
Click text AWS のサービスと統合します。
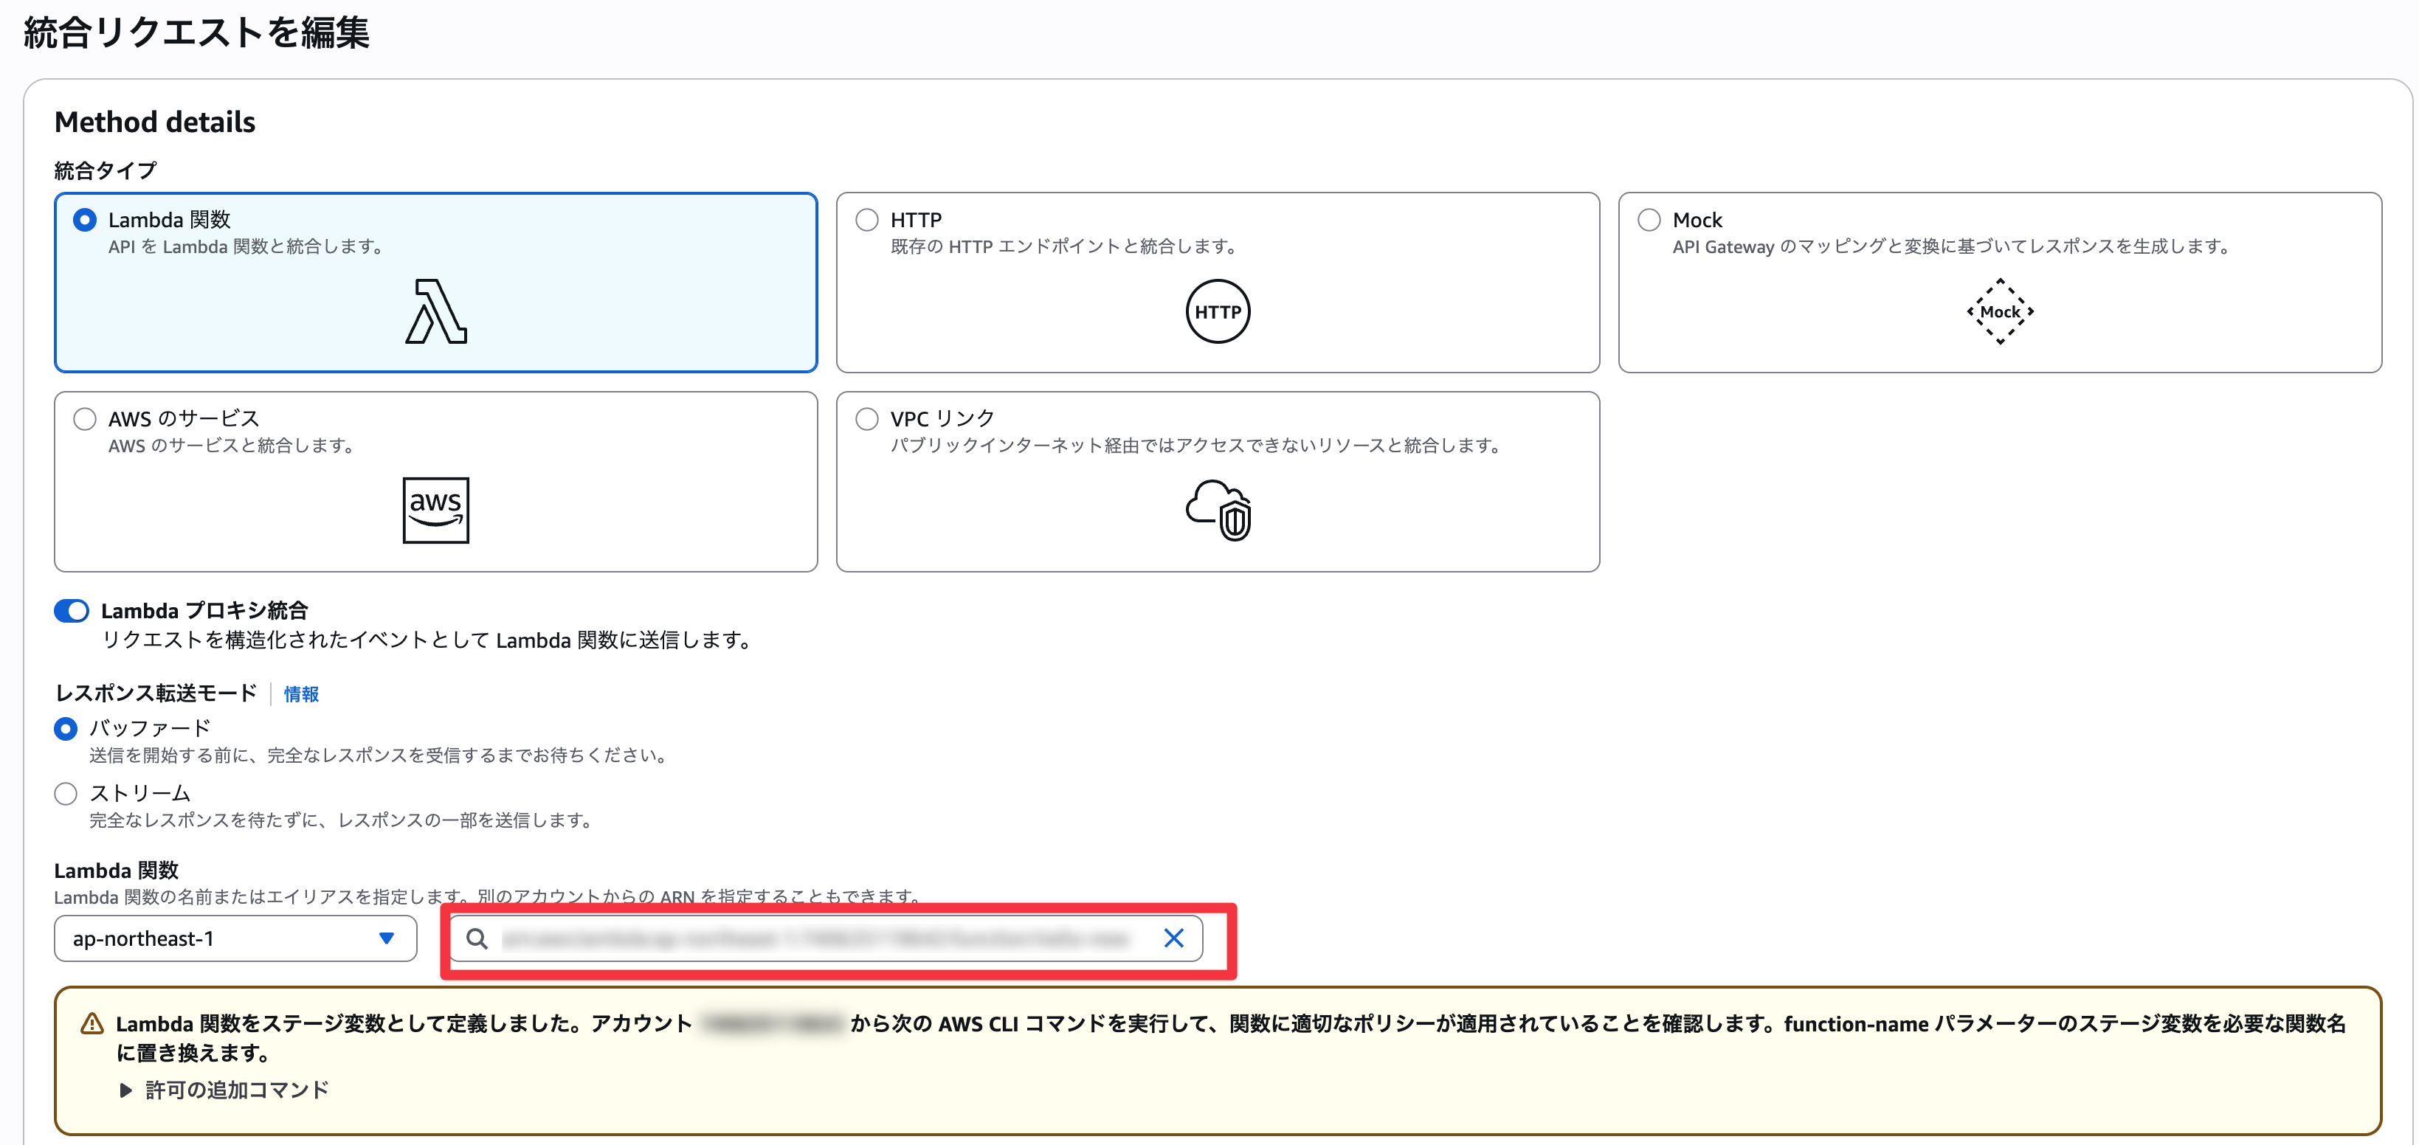click(x=232, y=446)
